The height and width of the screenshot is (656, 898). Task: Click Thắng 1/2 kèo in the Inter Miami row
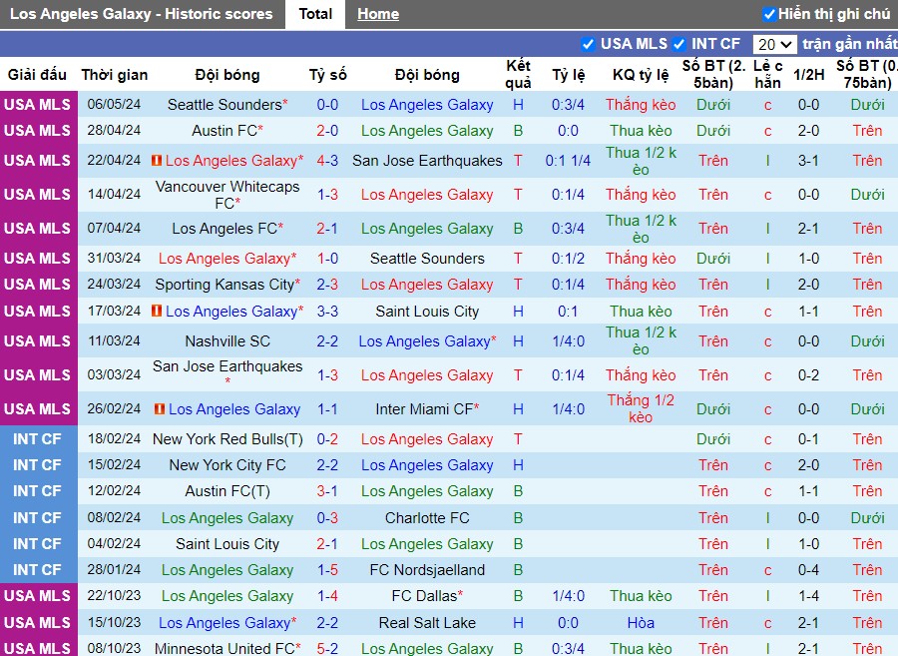[641, 409]
